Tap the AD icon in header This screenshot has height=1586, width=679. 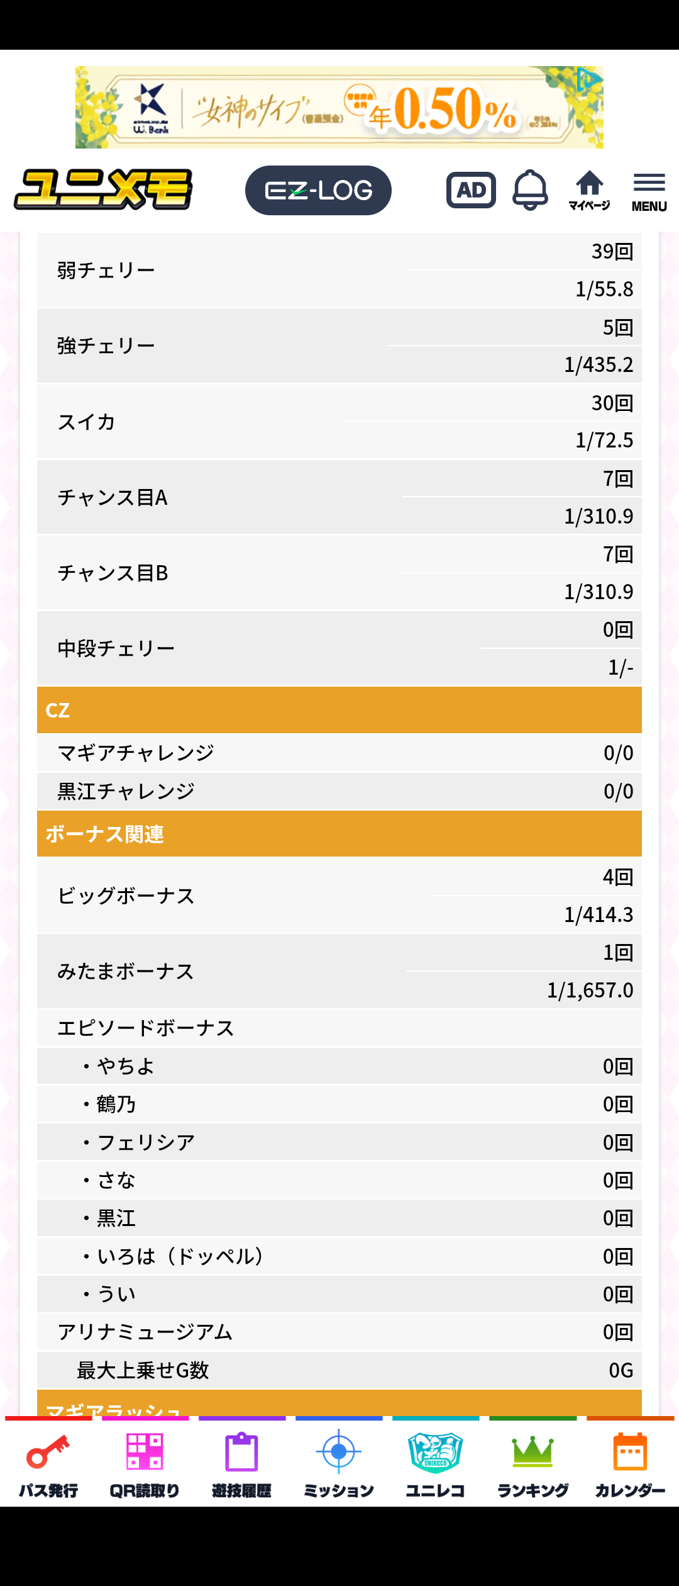click(x=471, y=190)
